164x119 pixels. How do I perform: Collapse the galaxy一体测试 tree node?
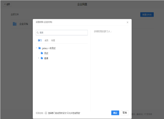pos(36,48)
